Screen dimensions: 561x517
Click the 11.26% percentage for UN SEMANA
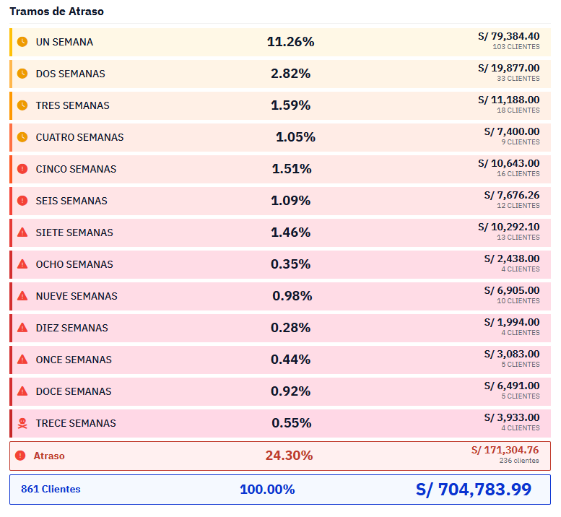[x=290, y=42]
